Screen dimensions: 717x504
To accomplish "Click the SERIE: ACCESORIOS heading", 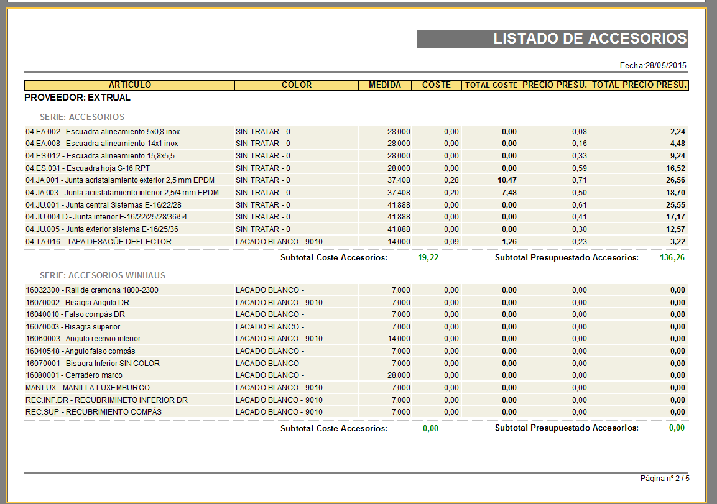I will coord(82,117).
